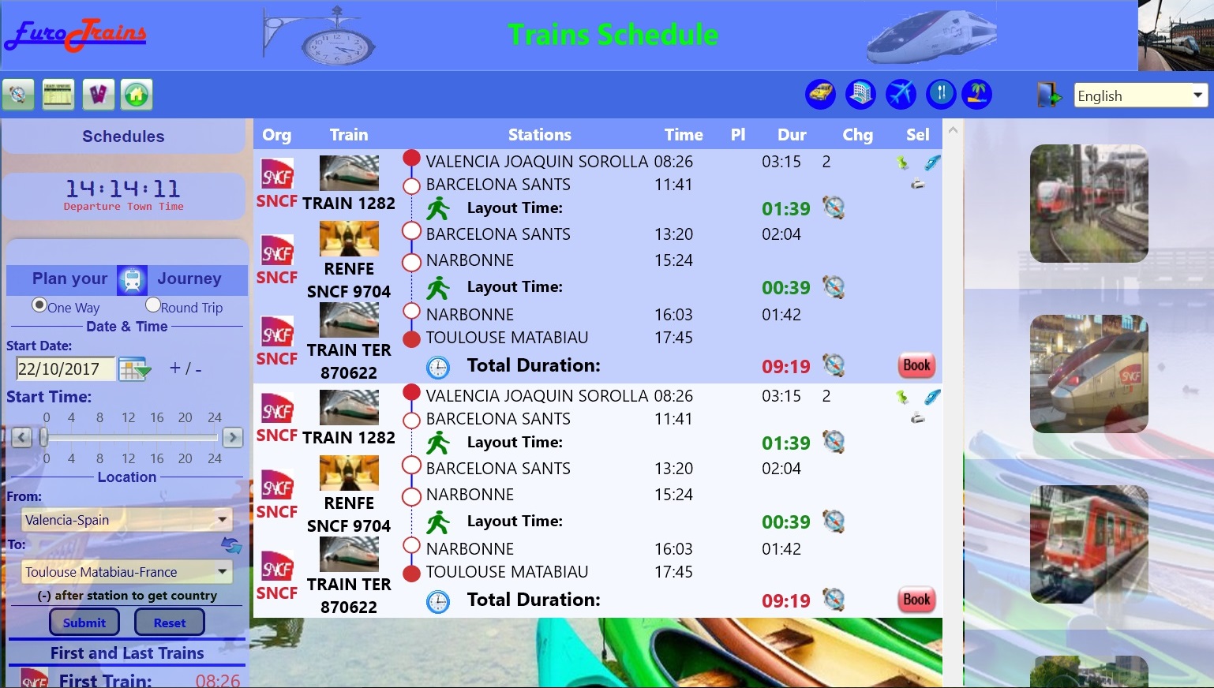Open compass beside 00:39 layover, first itinerary
1214x688 pixels.
834,286
